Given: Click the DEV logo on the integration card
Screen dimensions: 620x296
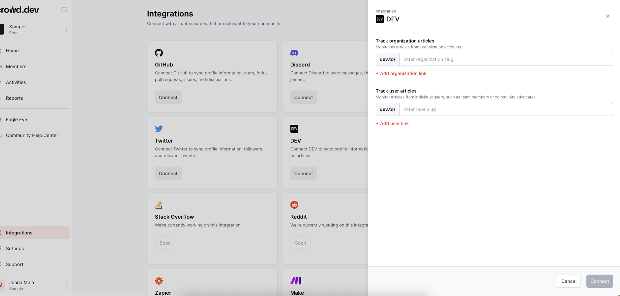Looking at the screenshot, I should click(x=294, y=129).
